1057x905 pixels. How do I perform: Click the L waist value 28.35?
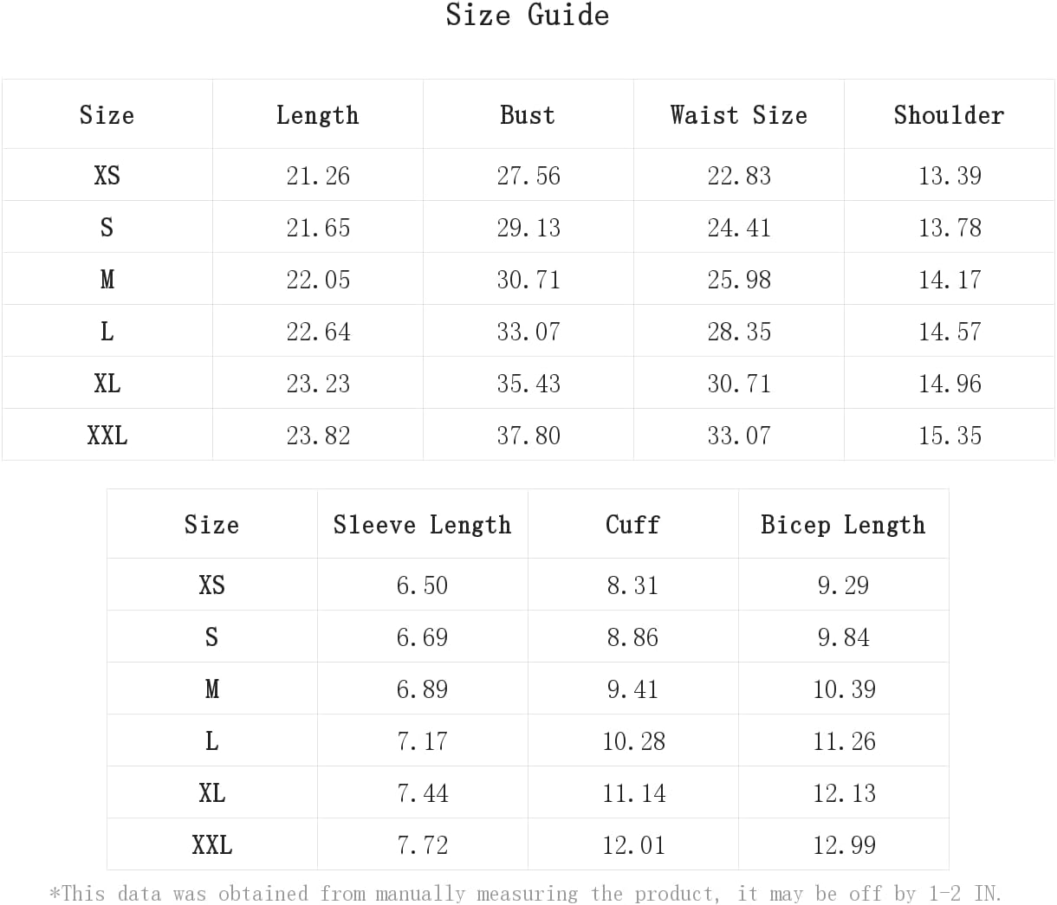tap(739, 331)
